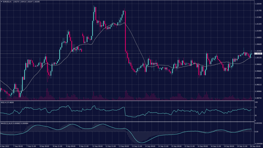Click the 6 Sep 2022 date label
The image size is (263, 148).
click(5, 146)
